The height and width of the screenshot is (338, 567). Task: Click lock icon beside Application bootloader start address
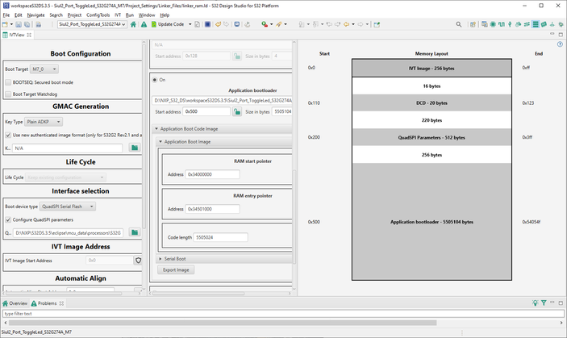237,111
